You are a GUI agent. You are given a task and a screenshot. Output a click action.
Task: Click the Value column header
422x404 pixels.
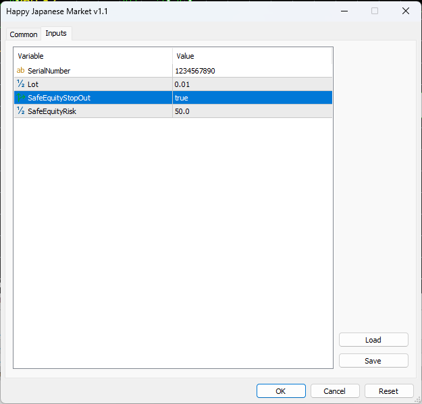(252, 56)
